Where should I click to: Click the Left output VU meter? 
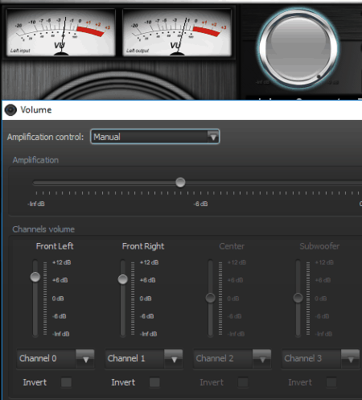coord(177,32)
